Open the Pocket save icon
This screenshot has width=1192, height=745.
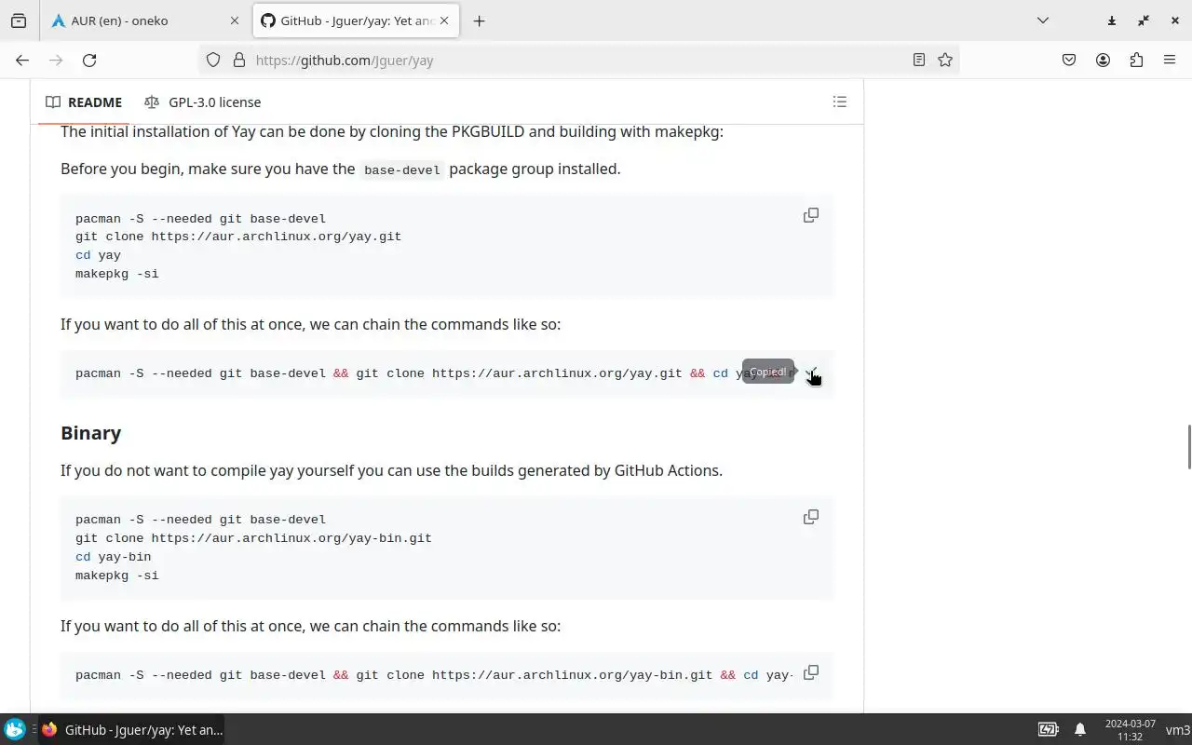pyautogui.click(x=1069, y=60)
